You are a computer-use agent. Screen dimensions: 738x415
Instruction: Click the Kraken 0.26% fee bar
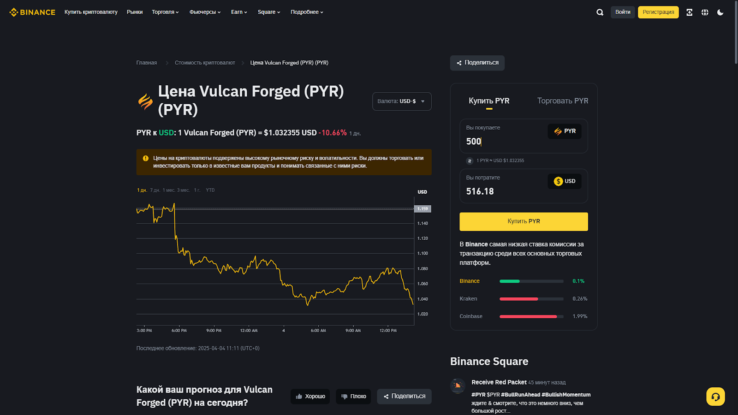(531, 299)
